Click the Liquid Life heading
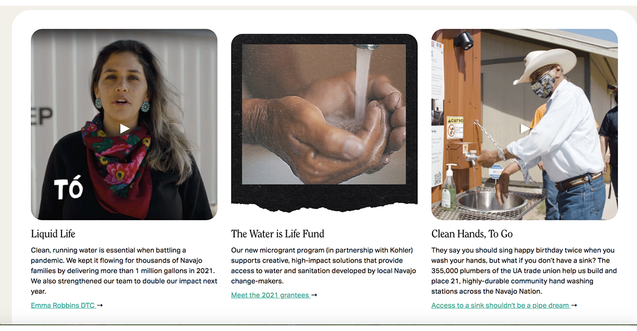 [53, 234]
